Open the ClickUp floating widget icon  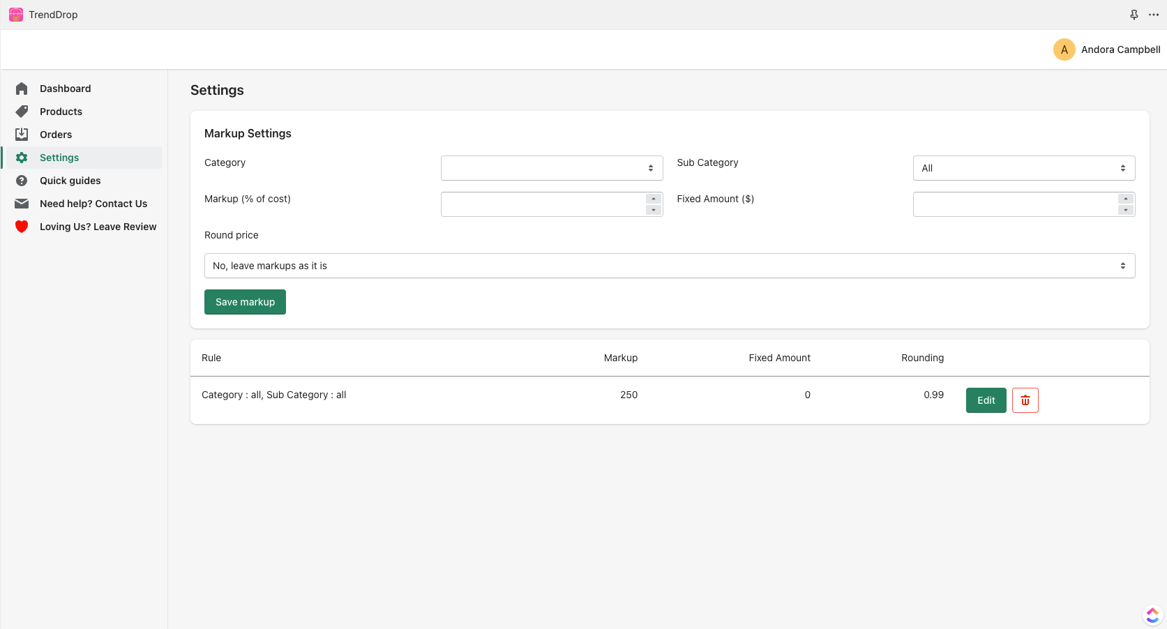coord(1152,615)
